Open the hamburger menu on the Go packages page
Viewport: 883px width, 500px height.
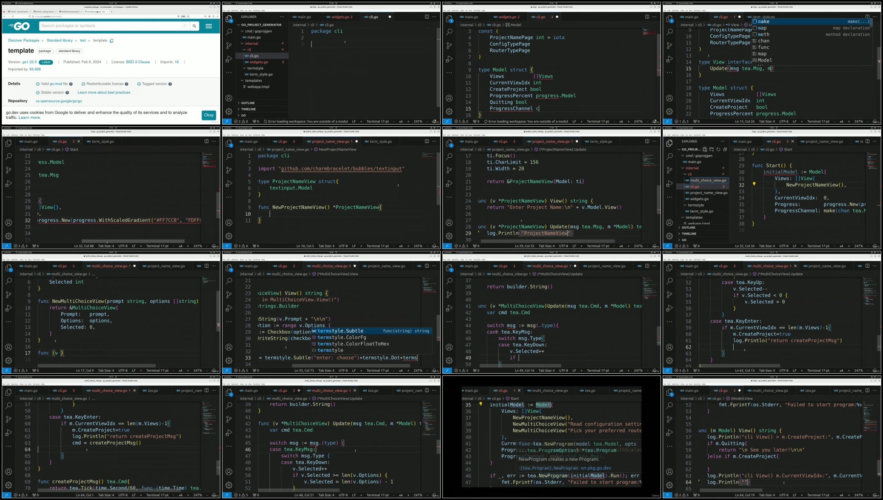point(209,26)
